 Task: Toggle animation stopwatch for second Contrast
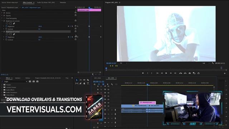(6, 40)
